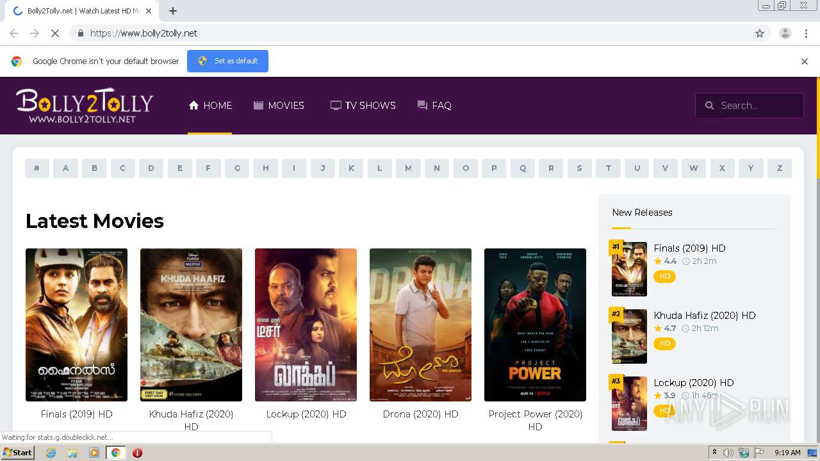Open the Lockup poster in Latest Movies
Image resolution: width=820 pixels, height=461 pixels.
[x=306, y=325]
